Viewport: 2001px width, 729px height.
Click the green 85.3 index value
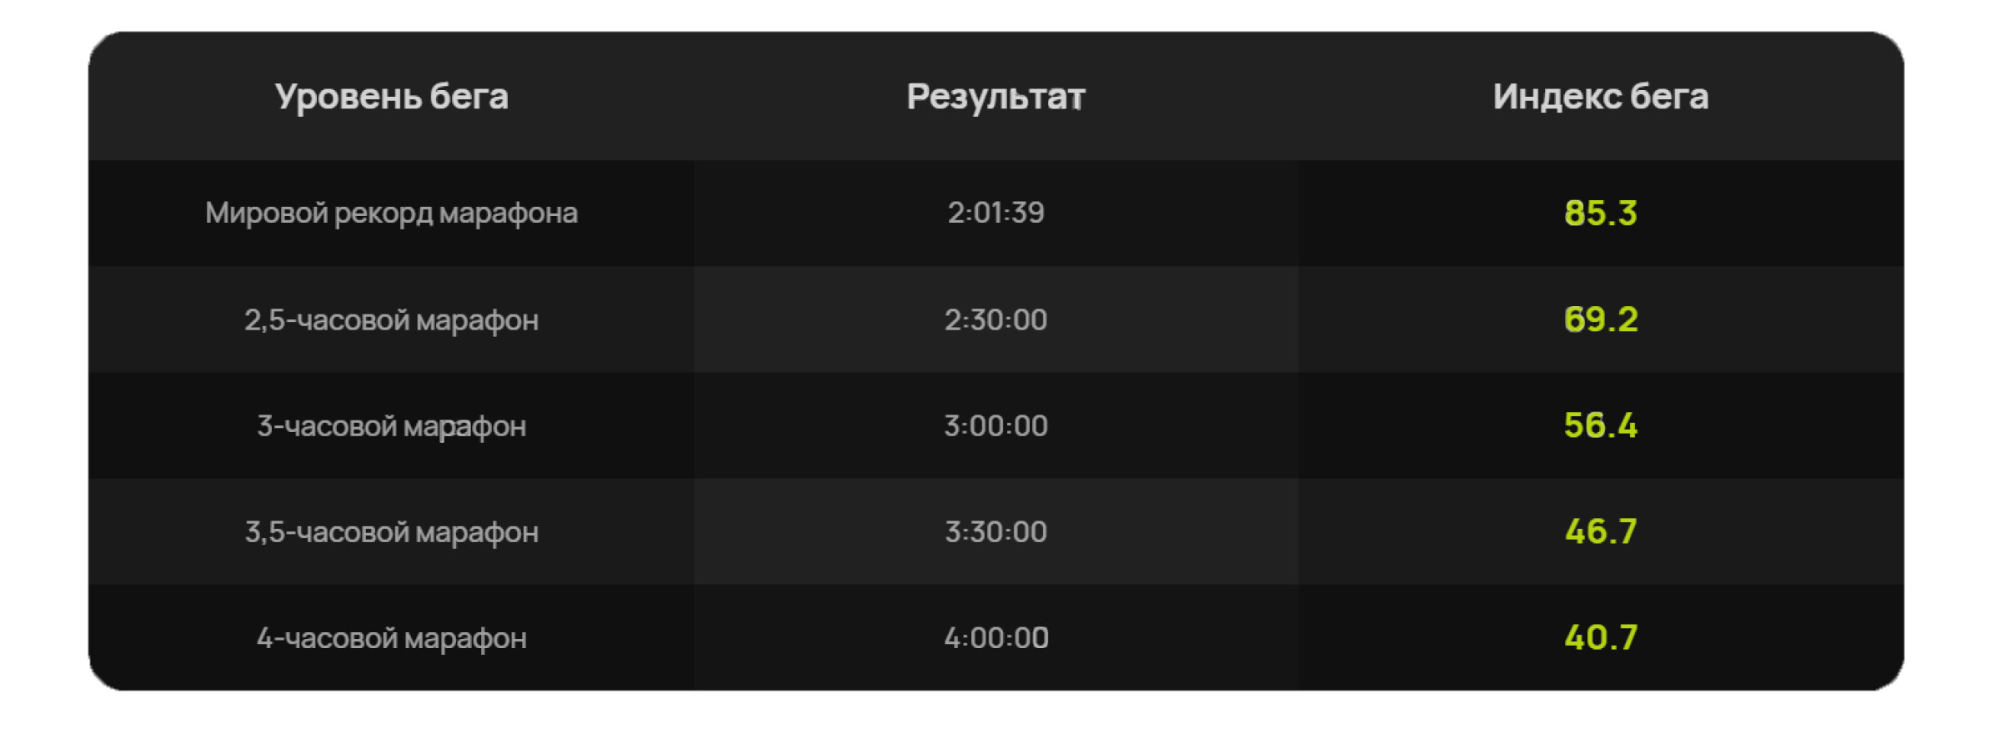coord(1600,214)
